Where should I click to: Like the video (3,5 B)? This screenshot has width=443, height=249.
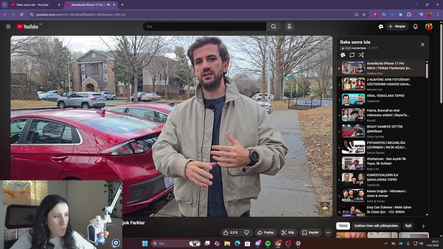click(x=230, y=232)
